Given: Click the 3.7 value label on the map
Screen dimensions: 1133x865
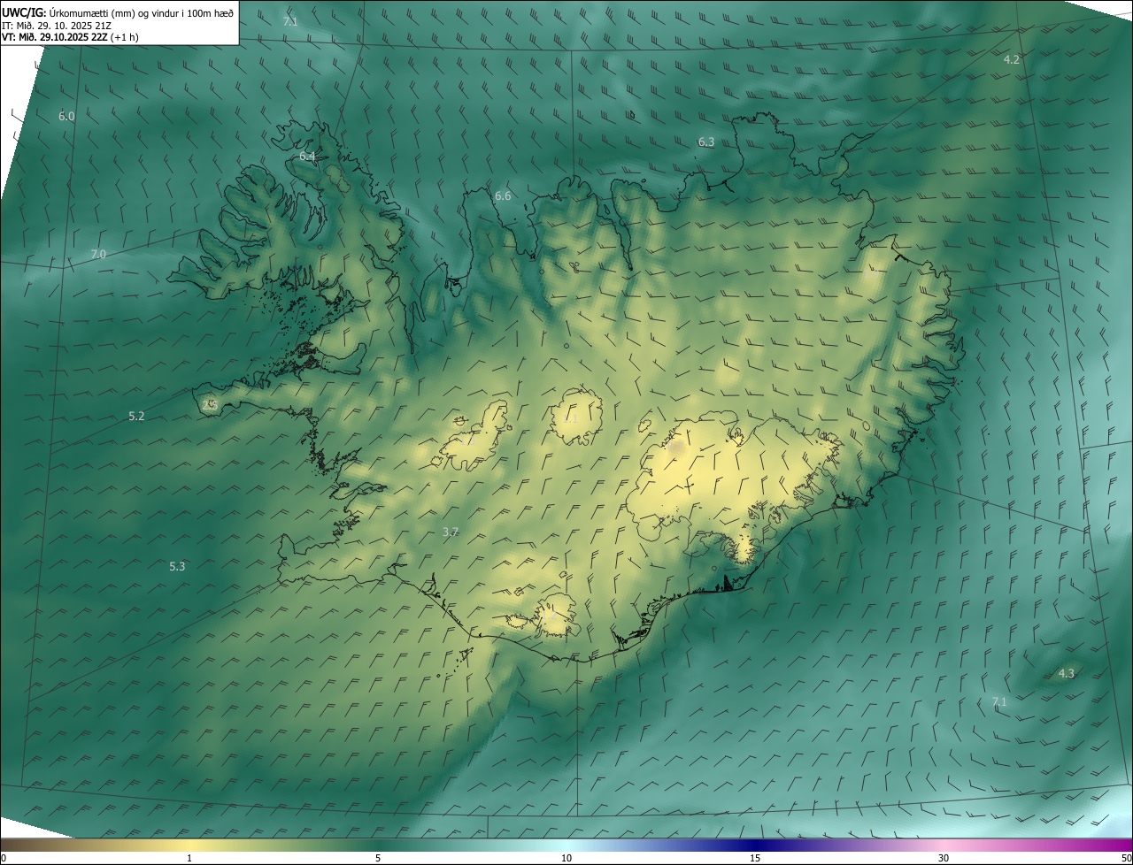Looking at the screenshot, I should point(450,532).
